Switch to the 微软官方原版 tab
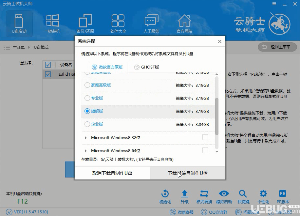300x216 pixels. [107, 67]
